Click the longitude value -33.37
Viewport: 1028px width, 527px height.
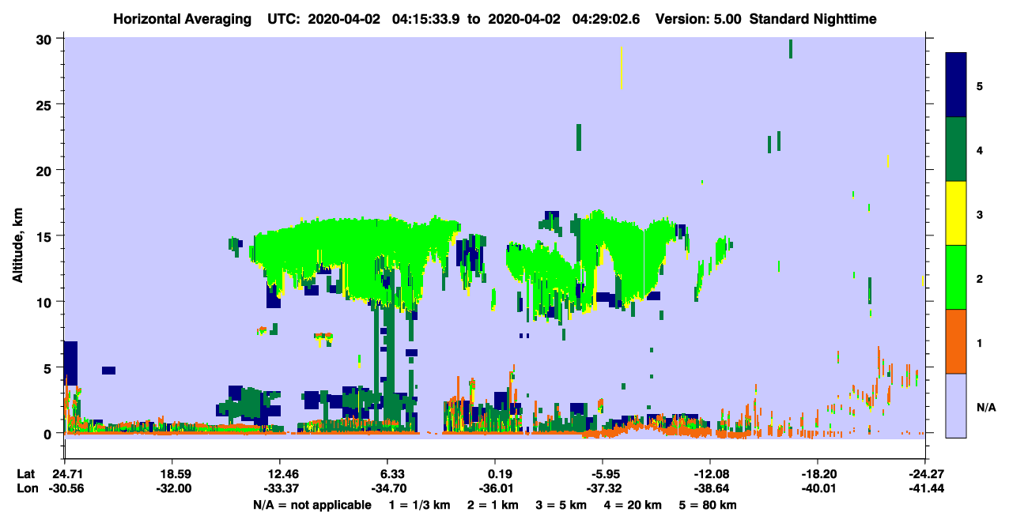(x=280, y=488)
